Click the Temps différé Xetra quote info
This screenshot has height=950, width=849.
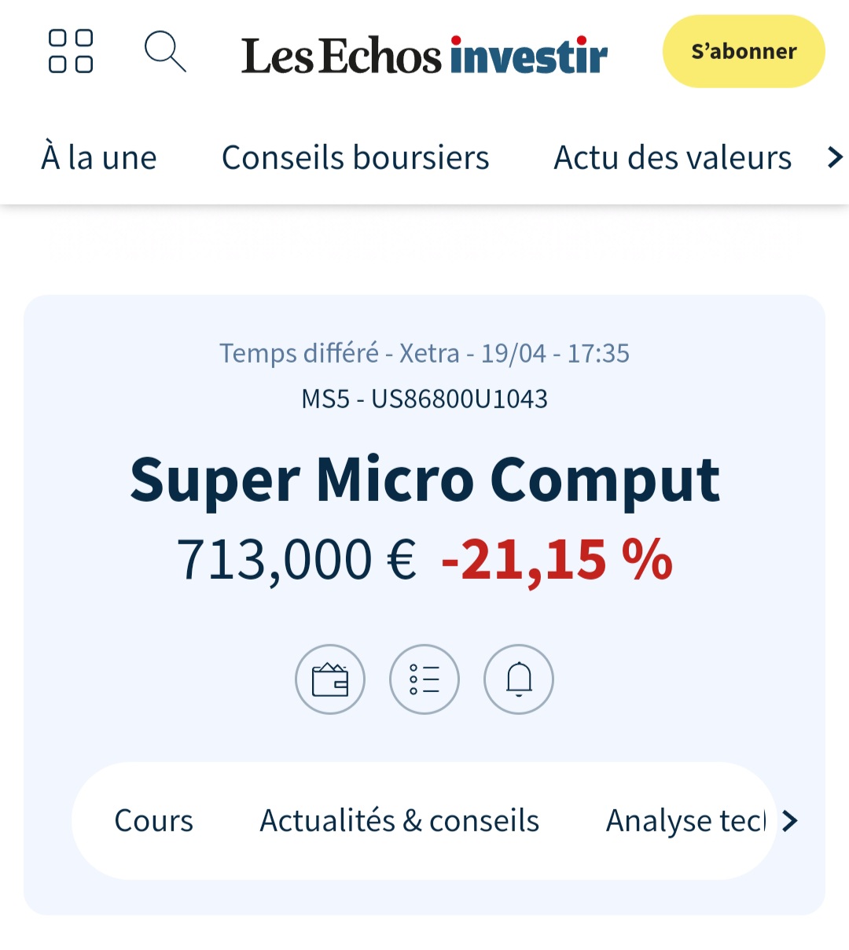click(x=424, y=353)
